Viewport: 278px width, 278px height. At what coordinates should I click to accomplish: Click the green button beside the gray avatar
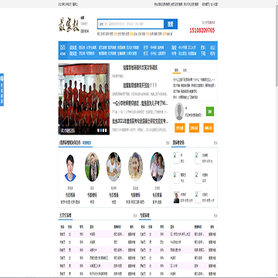point(210,111)
